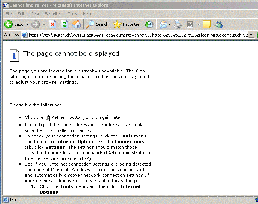The image size is (258, 204).
Task: Go to the Home page icon
Action: pyautogui.click(x=76, y=24)
